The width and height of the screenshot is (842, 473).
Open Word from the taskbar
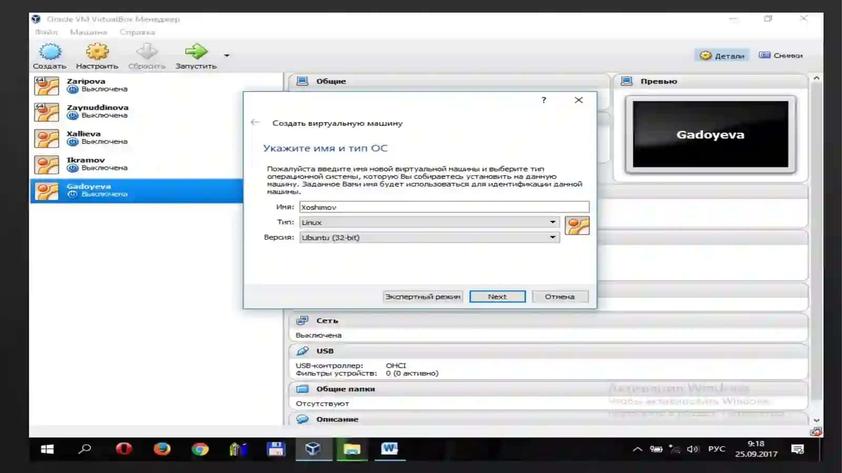389,449
